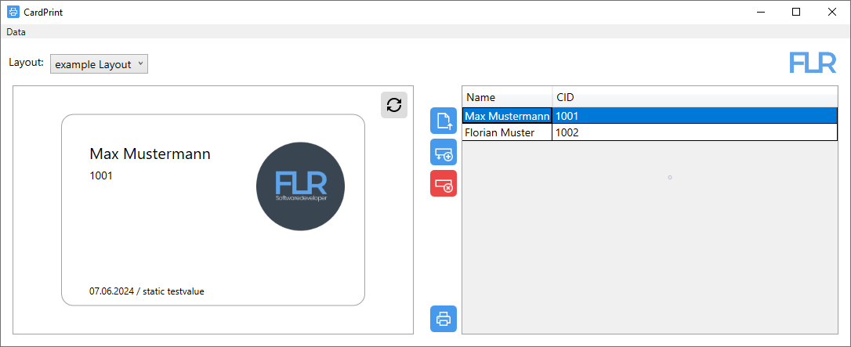Click the FLR logo at top right
851x347 pixels.
[813, 63]
